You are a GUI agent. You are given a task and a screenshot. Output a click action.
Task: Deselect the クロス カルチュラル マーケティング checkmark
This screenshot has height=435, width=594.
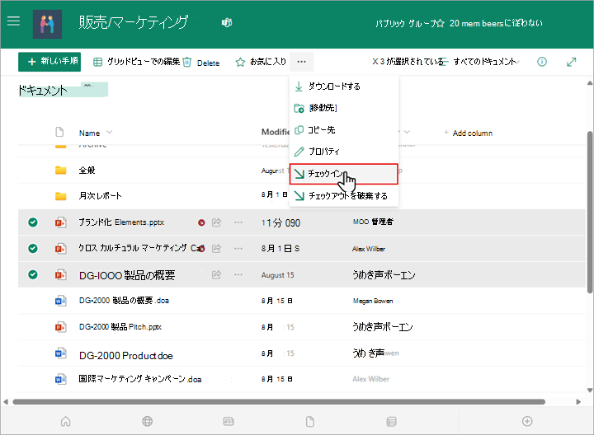click(33, 248)
